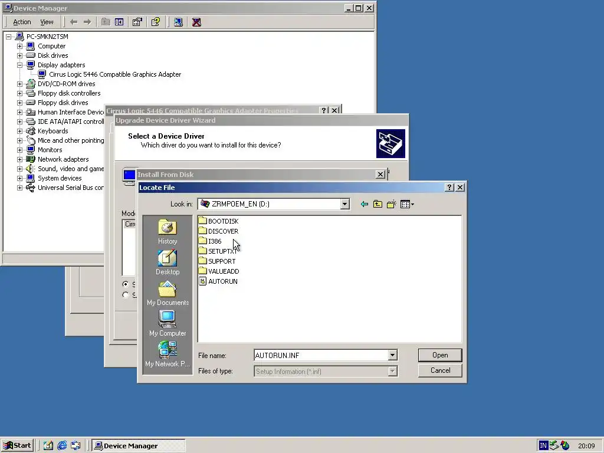
Task: Expand the Computer tree node
Action: (19, 46)
